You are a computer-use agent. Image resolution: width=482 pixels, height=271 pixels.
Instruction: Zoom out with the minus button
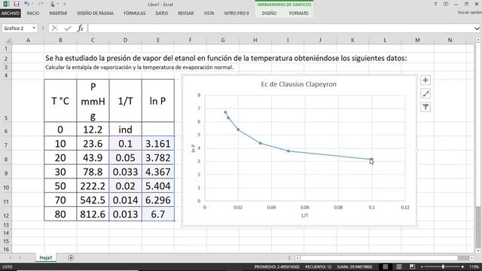coord(422,266)
